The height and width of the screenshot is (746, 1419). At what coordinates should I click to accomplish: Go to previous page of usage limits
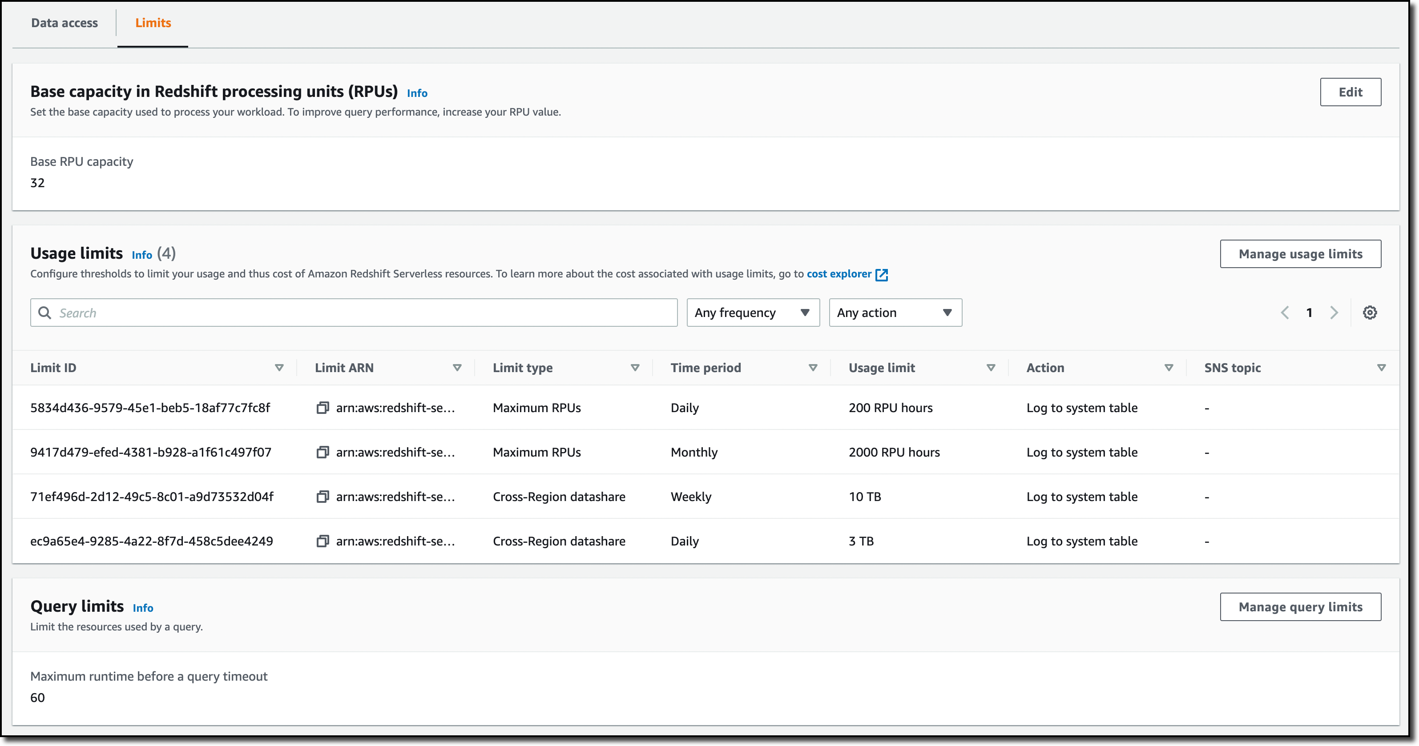click(x=1285, y=313)
